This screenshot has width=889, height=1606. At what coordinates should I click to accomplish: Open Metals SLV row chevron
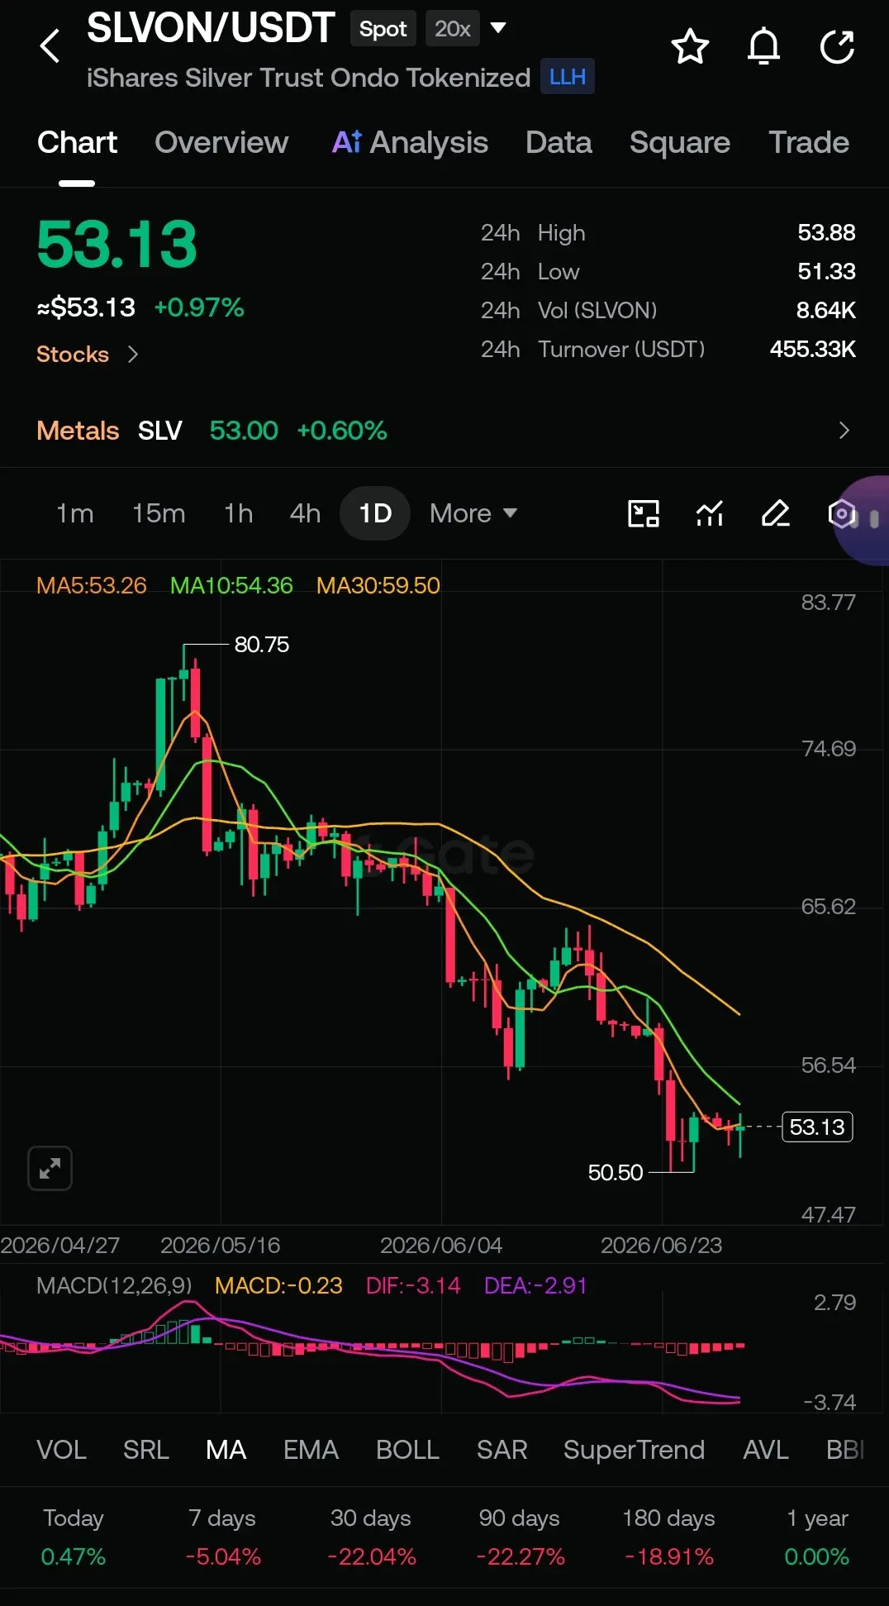coord(844,431)
